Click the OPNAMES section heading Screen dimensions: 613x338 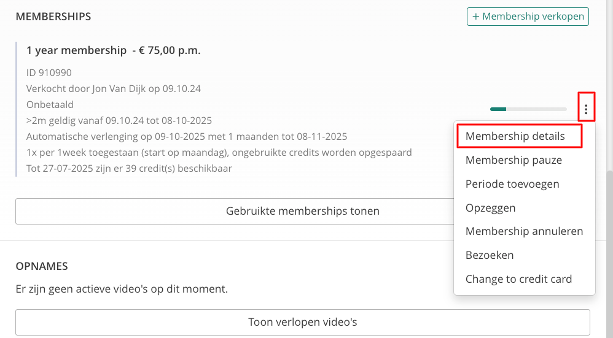42,266
